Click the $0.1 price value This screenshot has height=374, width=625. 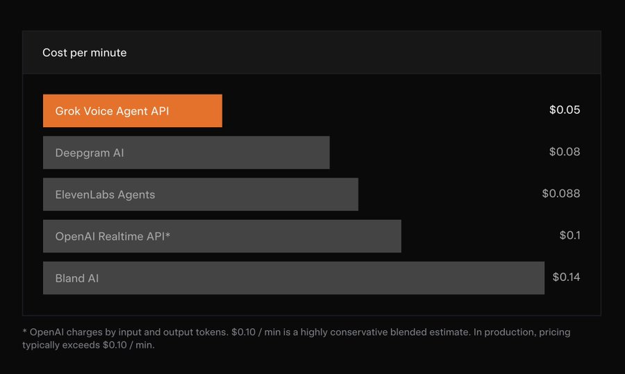click(569, 235)
